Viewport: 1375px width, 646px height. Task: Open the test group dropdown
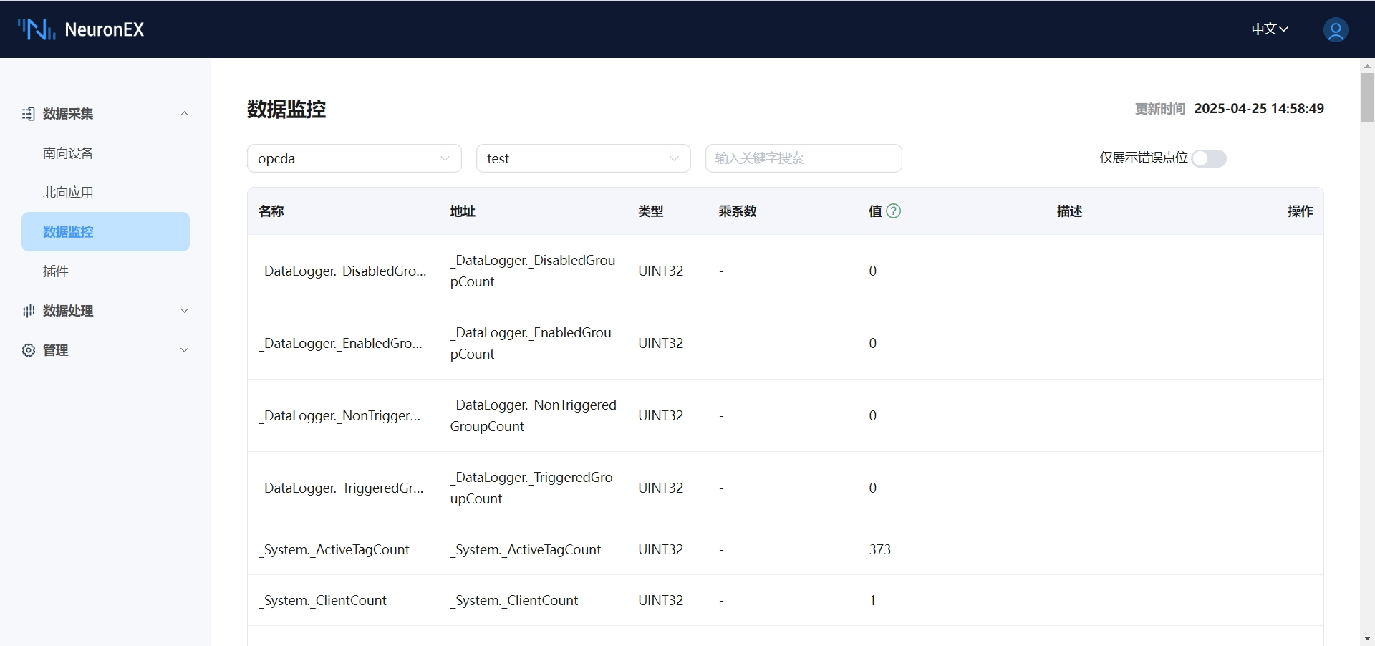[583, 158]
